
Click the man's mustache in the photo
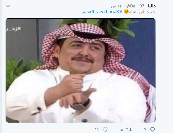coord(83,59)
